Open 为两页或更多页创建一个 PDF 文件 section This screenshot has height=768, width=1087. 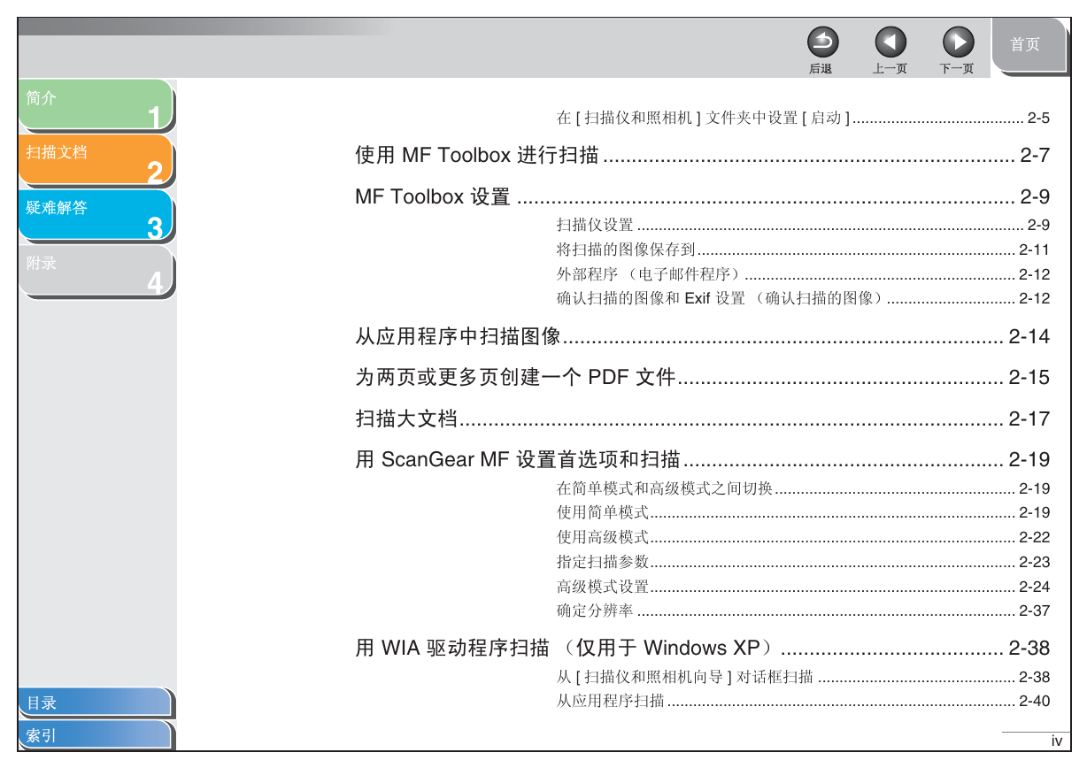(702, 378)
